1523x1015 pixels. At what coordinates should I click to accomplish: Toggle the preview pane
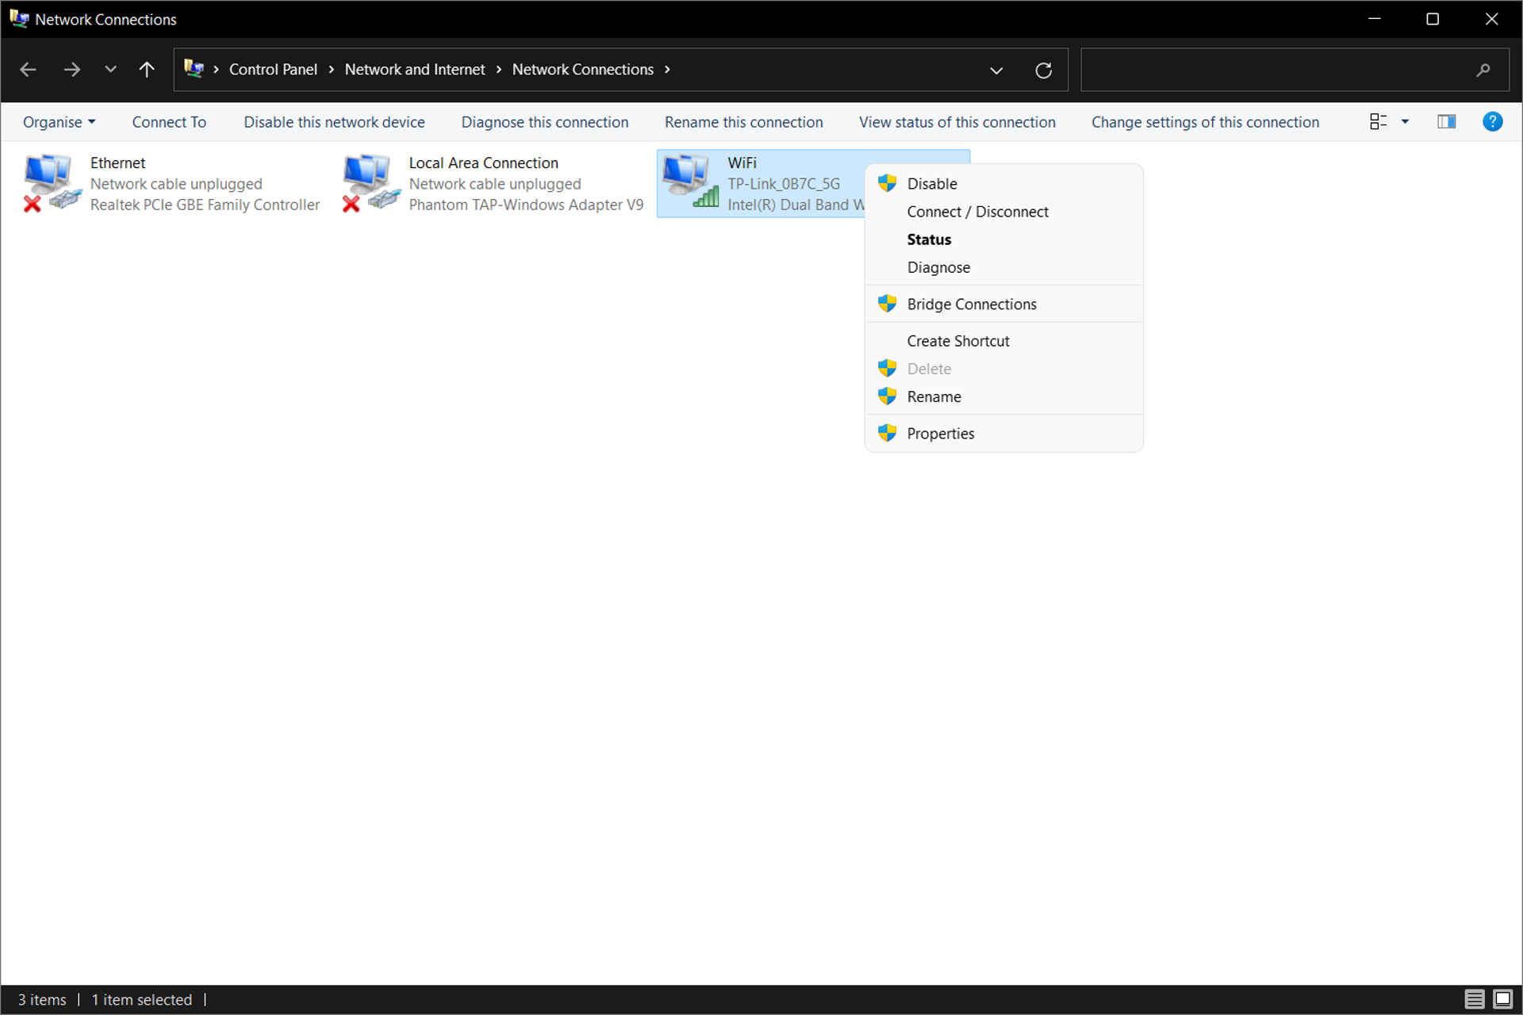(x=1446, y=121)
